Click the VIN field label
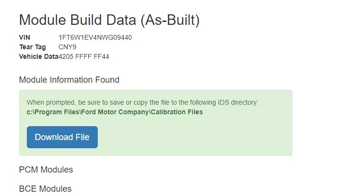 coord(24,37)
